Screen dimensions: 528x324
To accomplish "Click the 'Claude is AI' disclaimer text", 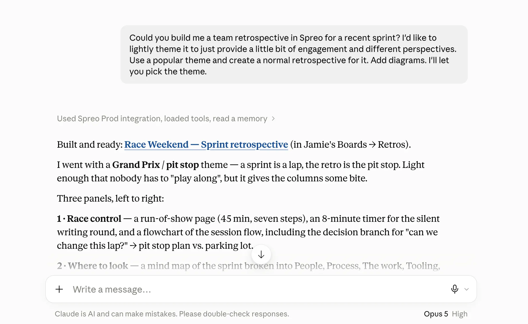I will [x=172, y=314].
